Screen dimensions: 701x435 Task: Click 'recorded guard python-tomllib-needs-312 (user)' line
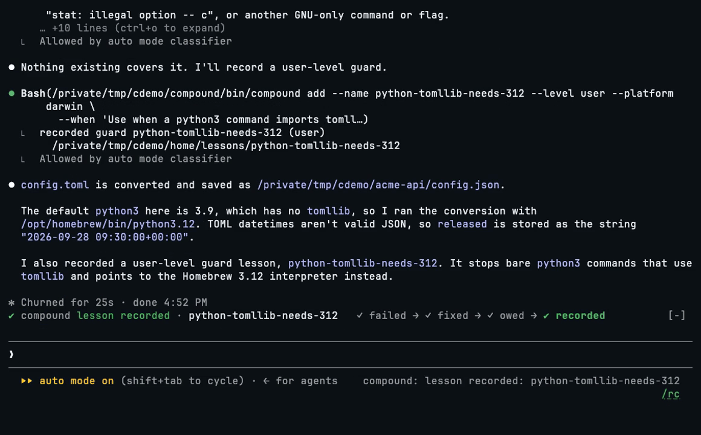pos(182,133)
